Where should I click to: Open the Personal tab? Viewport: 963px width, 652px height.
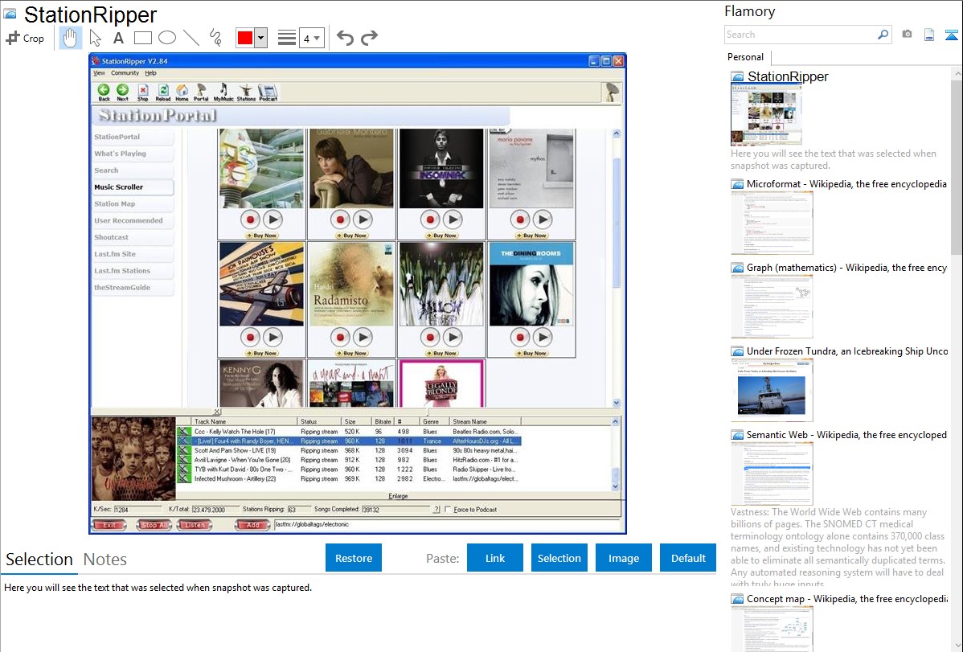745,57
